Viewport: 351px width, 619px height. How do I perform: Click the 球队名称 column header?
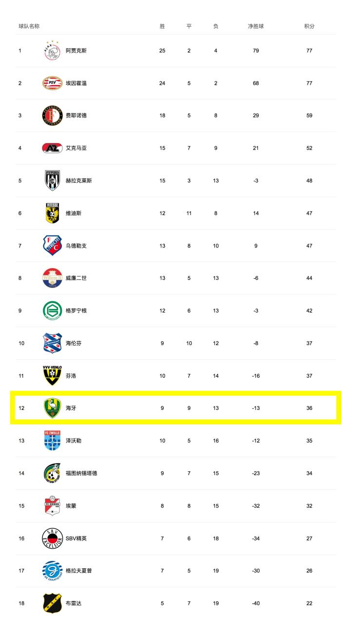click(29, 26)
